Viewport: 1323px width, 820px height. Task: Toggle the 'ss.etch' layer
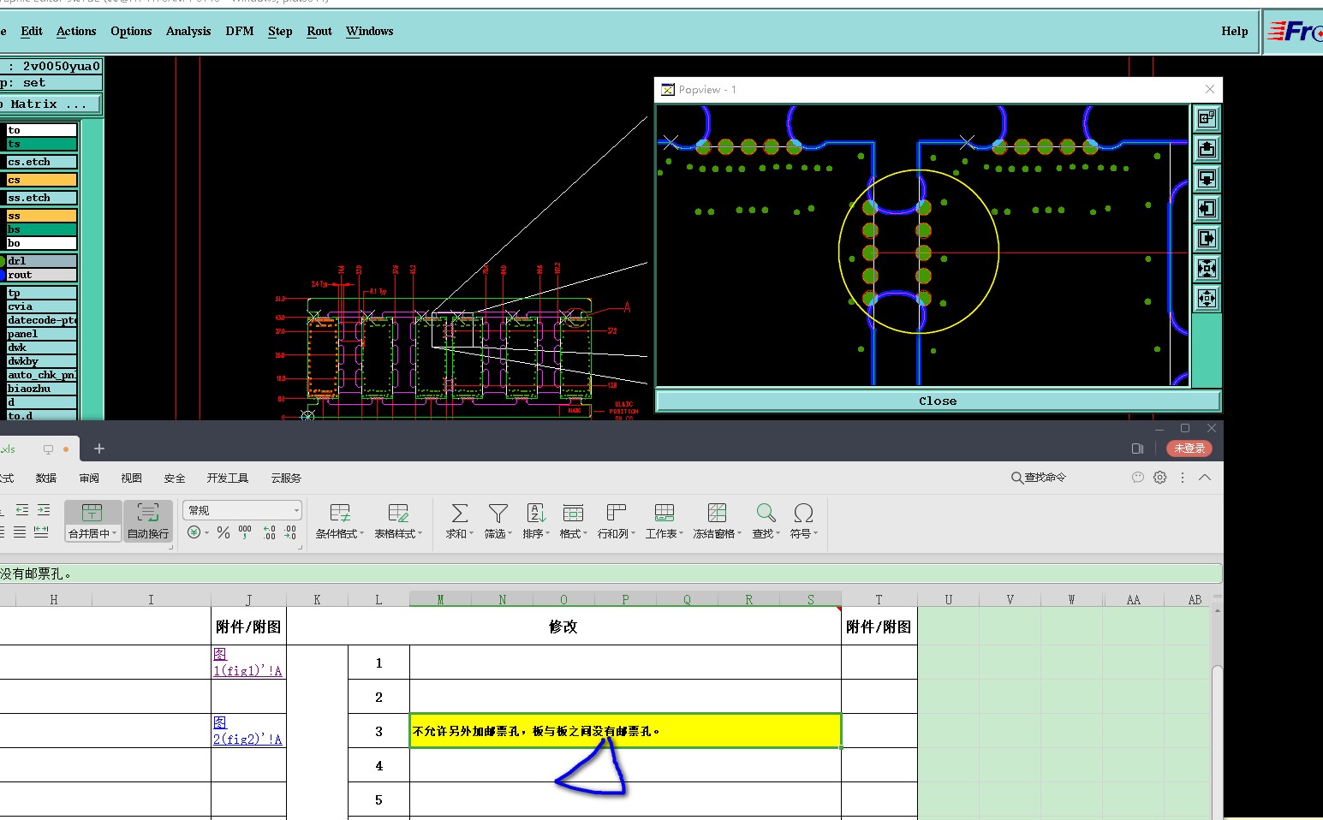[x=41, y=198]
